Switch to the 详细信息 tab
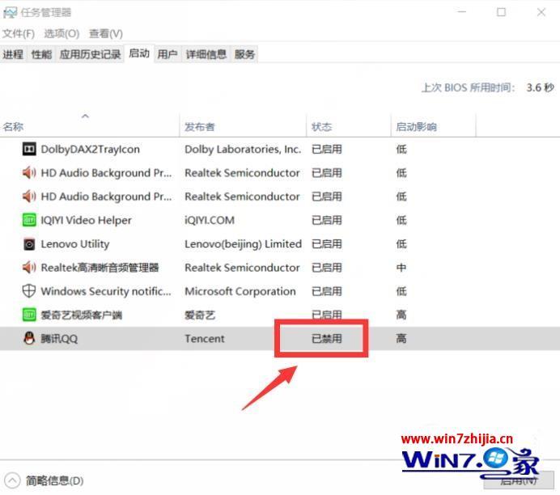Viewport: 560px width, 495px height. pos(206,54)
